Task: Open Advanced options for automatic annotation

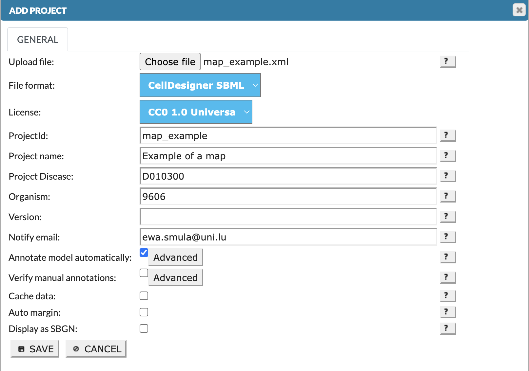Action: [x=175, y=257]
